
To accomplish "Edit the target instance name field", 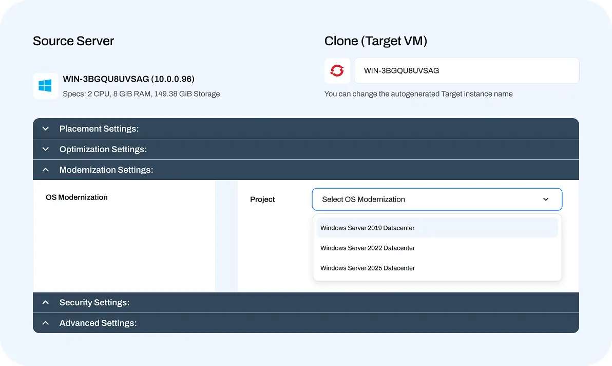I will point(466,71).
